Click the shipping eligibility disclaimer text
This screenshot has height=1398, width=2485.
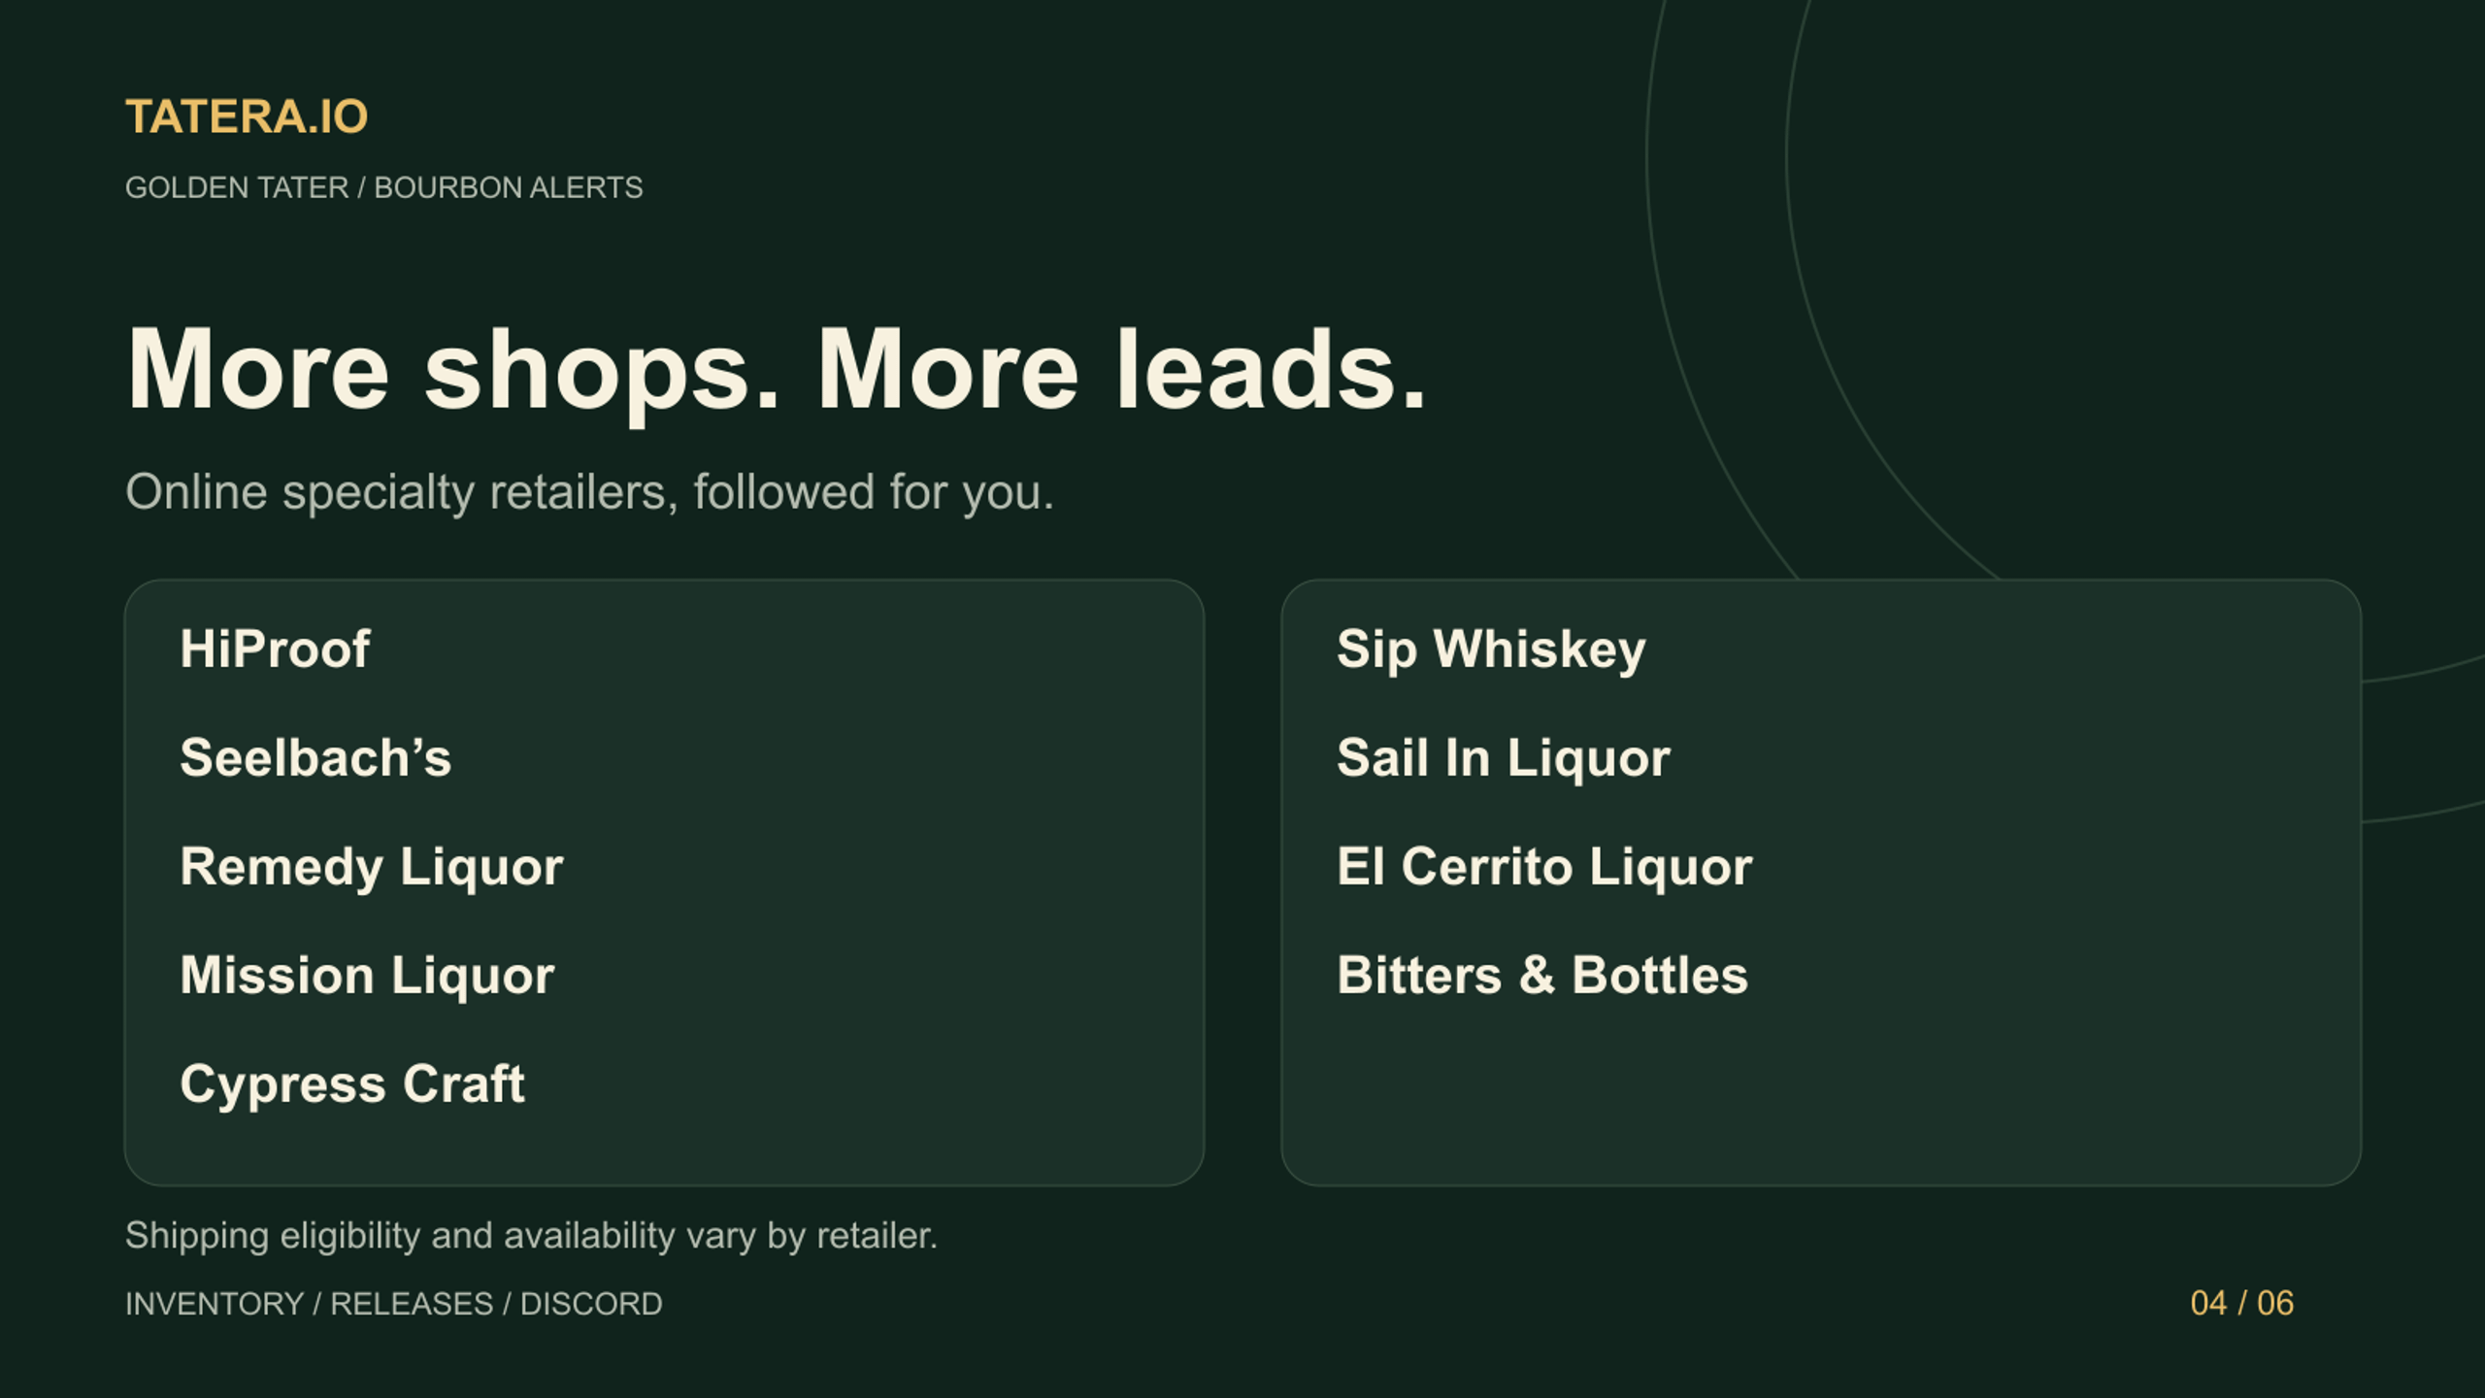tap(531, 1236)
